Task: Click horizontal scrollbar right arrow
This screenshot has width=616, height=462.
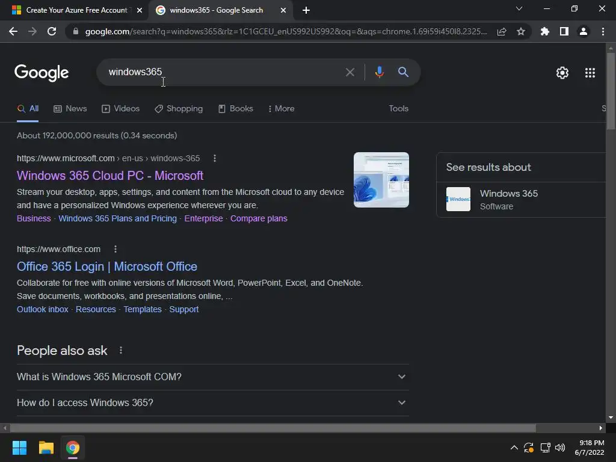Action: click(601, 428)
